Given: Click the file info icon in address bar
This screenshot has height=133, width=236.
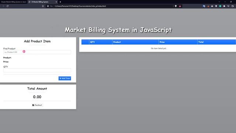Looking at the screenshot, I should tap(48, 6).
